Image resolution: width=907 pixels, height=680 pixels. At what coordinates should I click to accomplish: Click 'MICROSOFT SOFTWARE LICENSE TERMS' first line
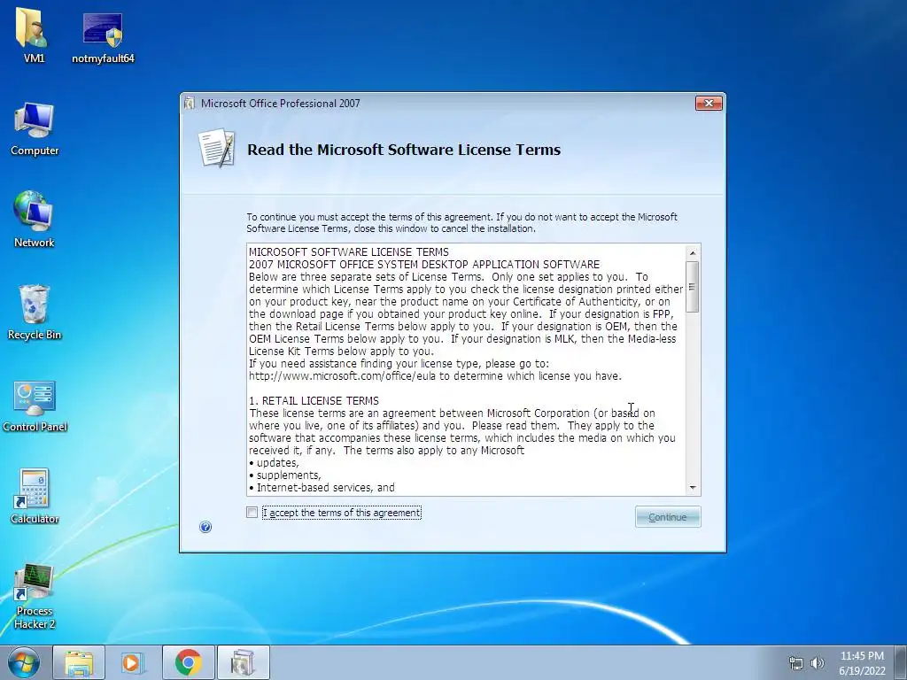[x=349, y=252]
